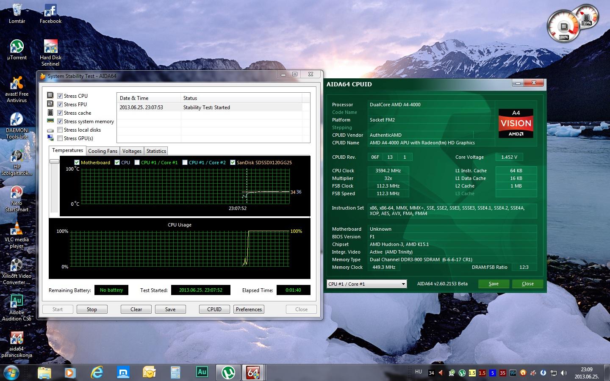
Task: Click the No battery status field
Action: (111, 290)
